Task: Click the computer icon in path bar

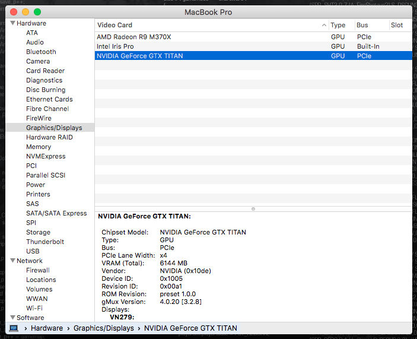Action: pos(14,328)
